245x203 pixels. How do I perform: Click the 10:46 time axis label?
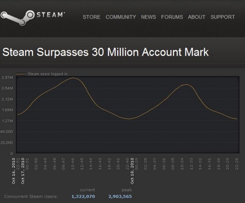coord(73,164)
